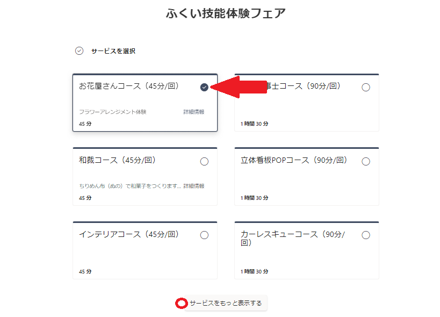This screenshot has width=440, height=317.
Task: Open 詳細情報 for お花屋さんコース
Action: click(x=194, y=112)
